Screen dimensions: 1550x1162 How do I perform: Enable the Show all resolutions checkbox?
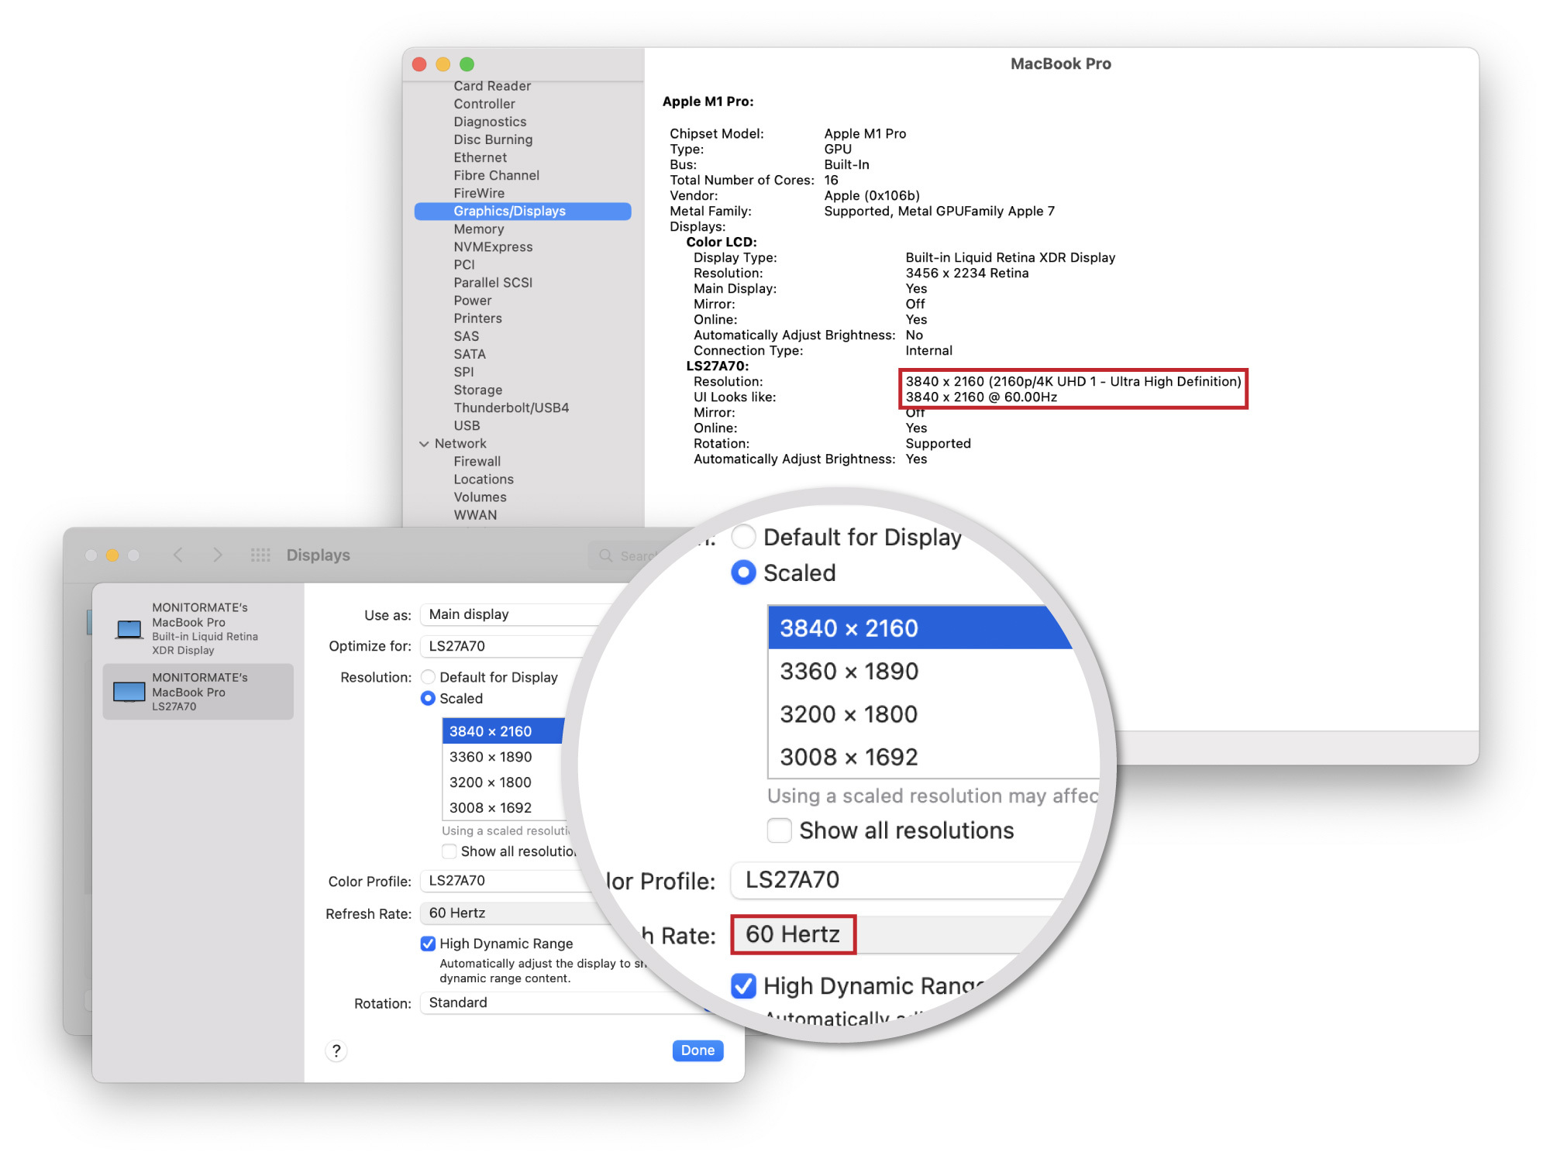[449, 851]
